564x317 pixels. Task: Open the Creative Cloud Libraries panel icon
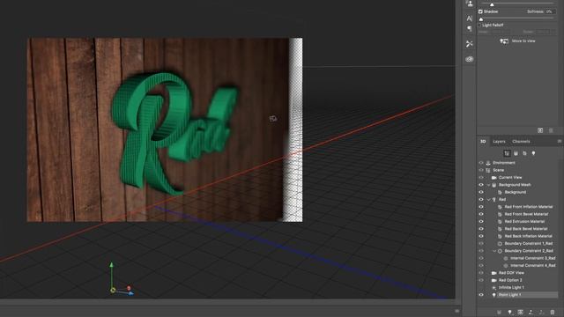470,59
